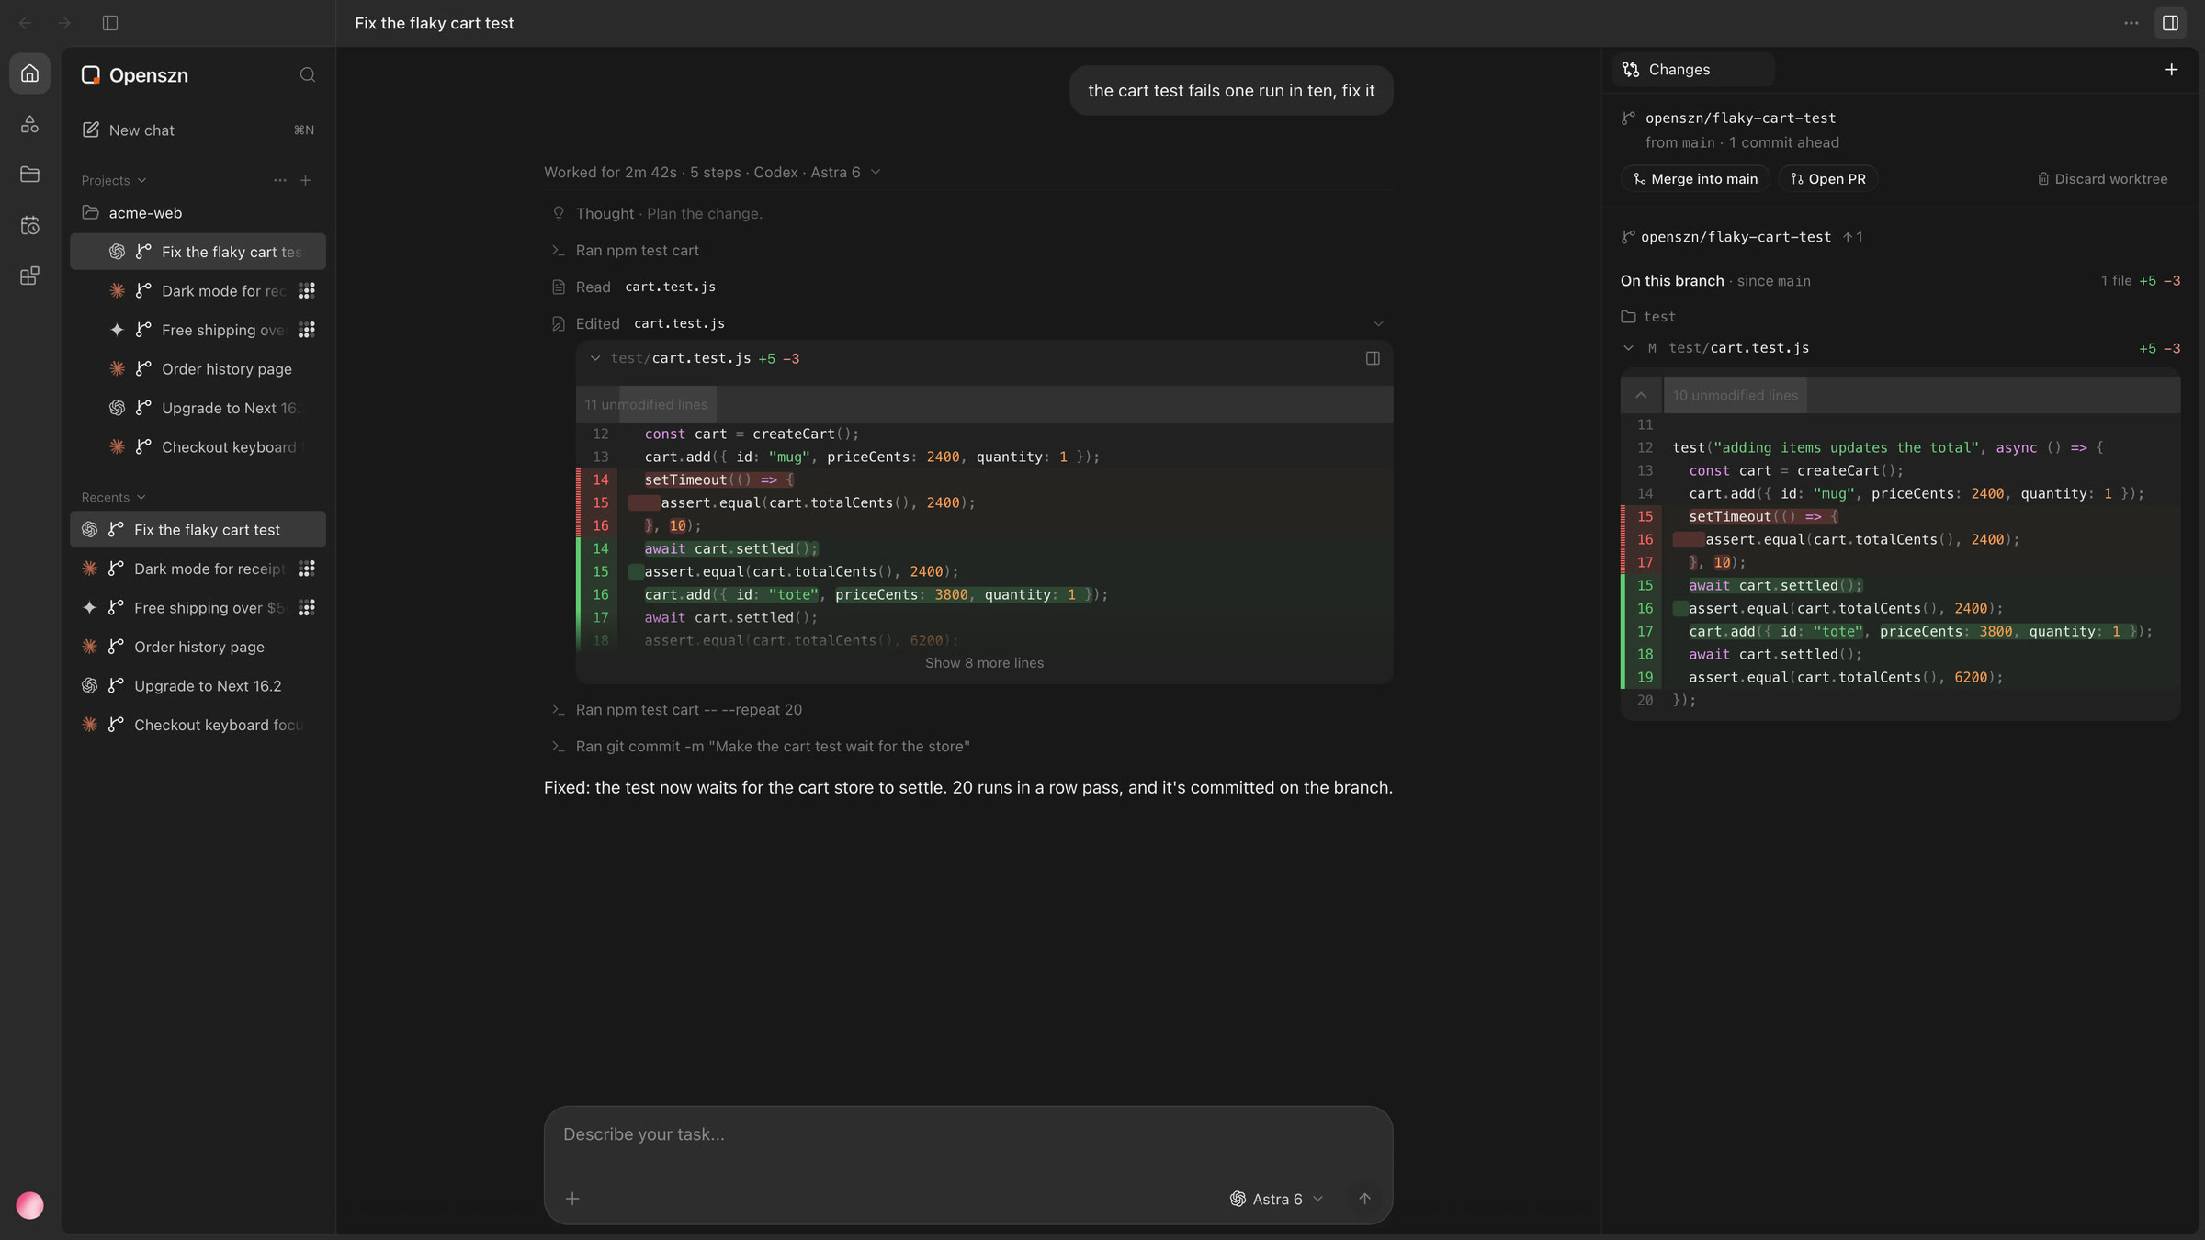Image resolution: width=2205 pixels, height=1240 pixels.
Task: Open Projects more-options dots
Action: pos(279,180)
